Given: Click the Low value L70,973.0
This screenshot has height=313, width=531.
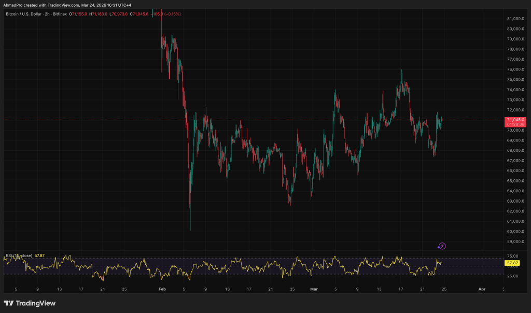Looking at the screenshot, I should coord(119,14).
